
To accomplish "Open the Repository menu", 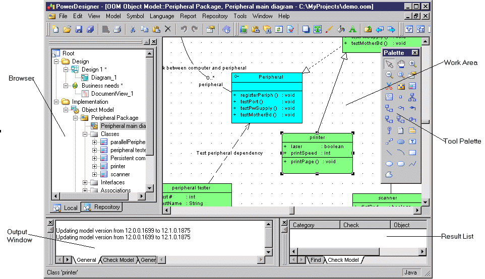I will (x=215, y=16).
